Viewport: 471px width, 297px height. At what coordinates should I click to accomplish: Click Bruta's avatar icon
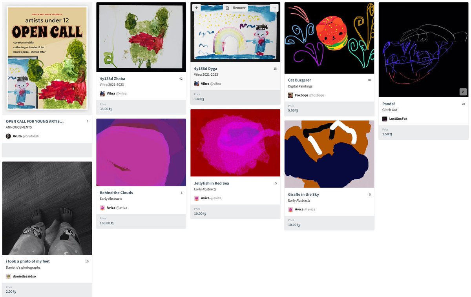[8, 136]
